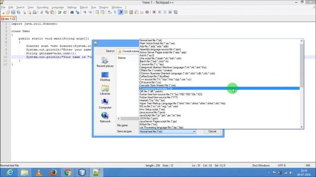Open Internet Explorer from the taskbar
Screen dimensions: 316x177
10,173
